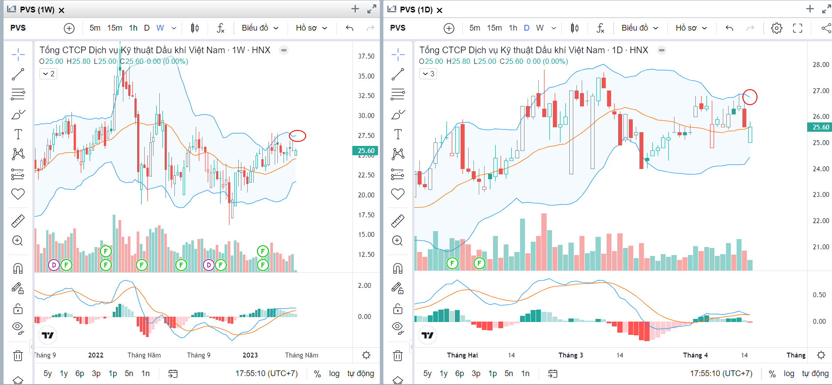Click the ruler measure tool in right chart
This screenshot has width=832, height=385.
pyautogui.click(x=398, y=221)
